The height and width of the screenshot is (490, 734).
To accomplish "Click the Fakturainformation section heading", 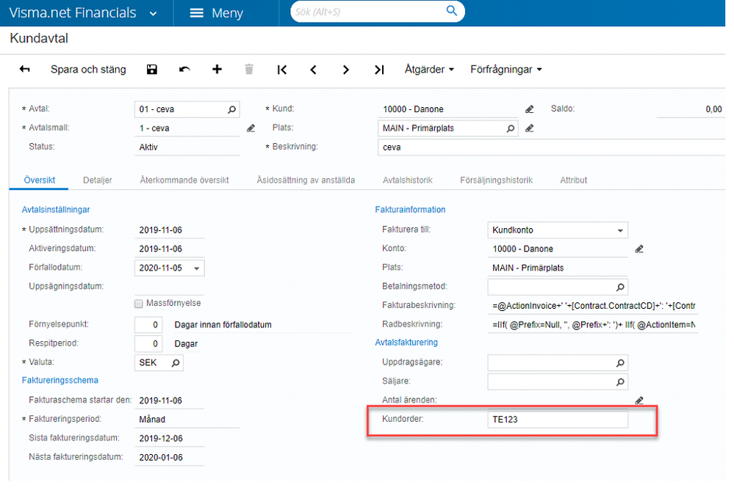I will [410, 210].
